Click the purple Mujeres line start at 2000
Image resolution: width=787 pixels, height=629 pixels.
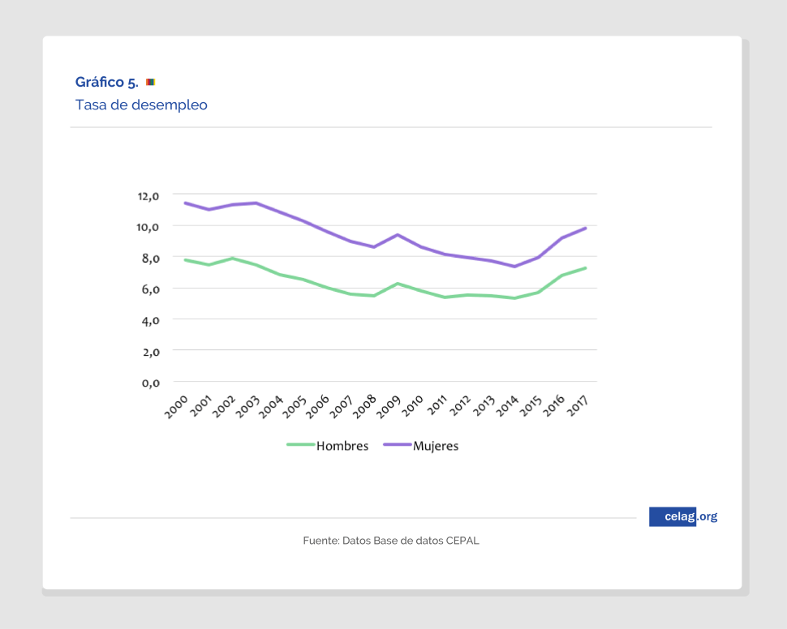[x=185, y=203]
